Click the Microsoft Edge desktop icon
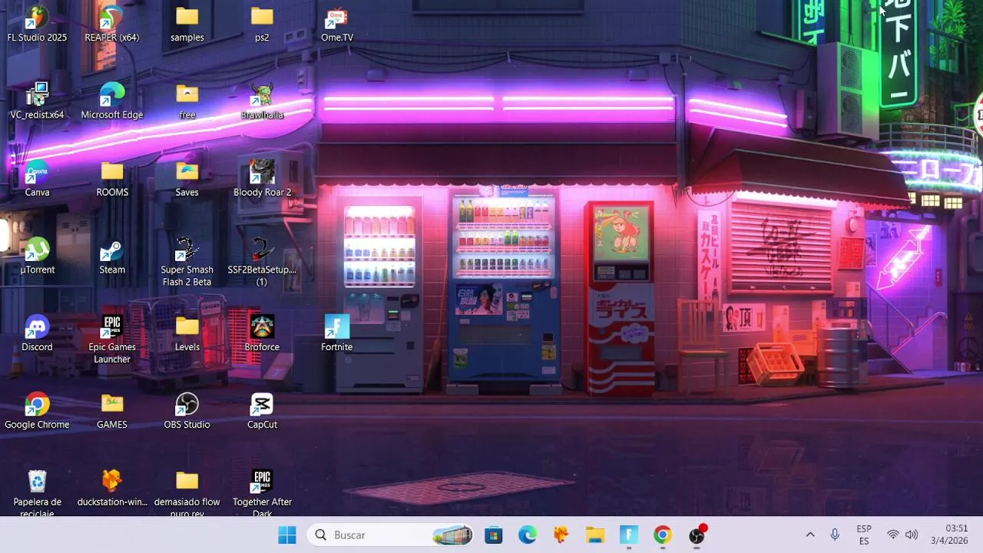Image resolution: width=983 pixels, height=553 pixels. coord(112,101)
